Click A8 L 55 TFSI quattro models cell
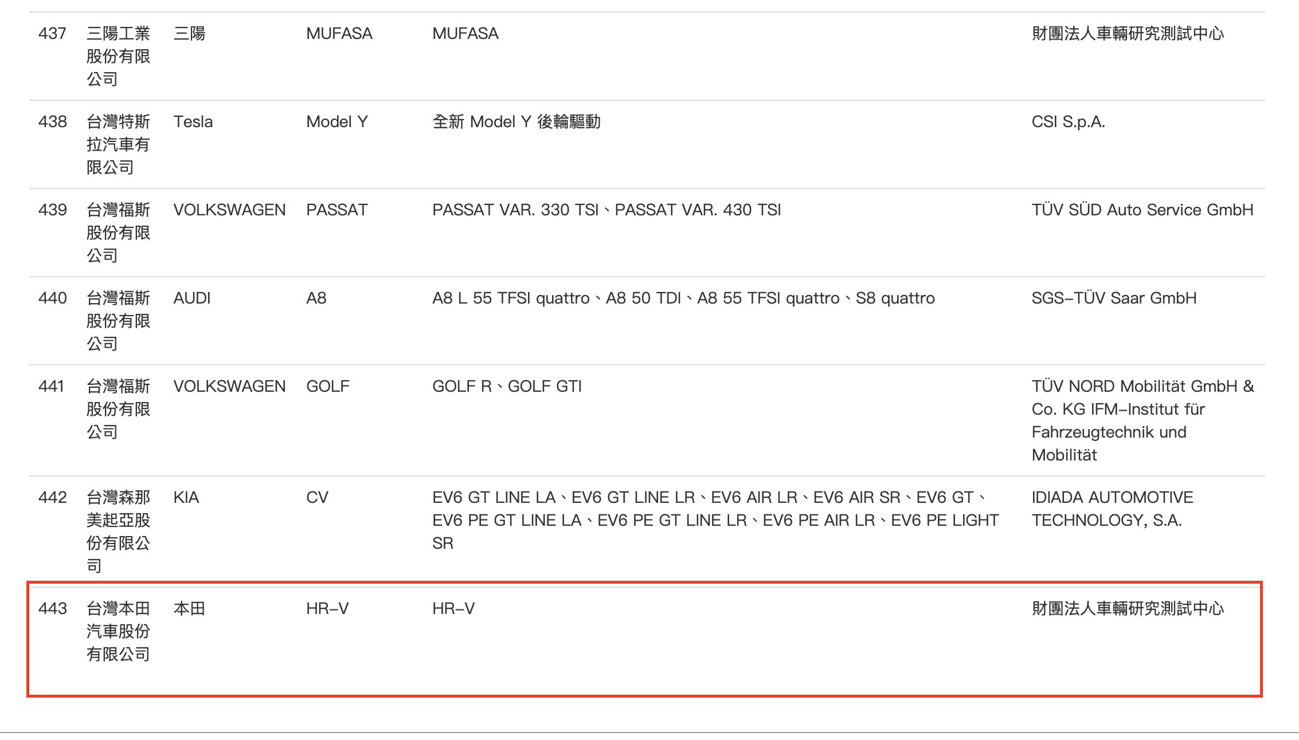 (683, 298)
